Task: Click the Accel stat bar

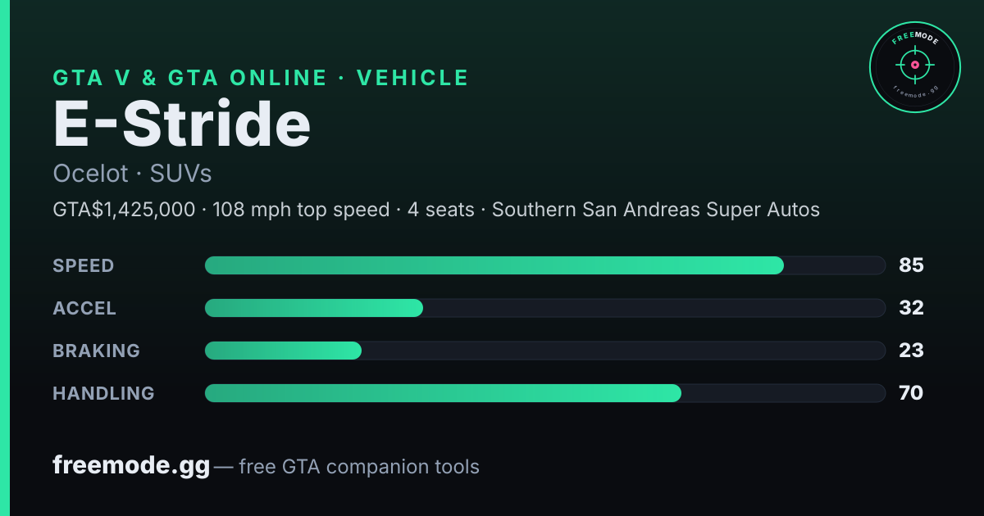Action: 545,308
